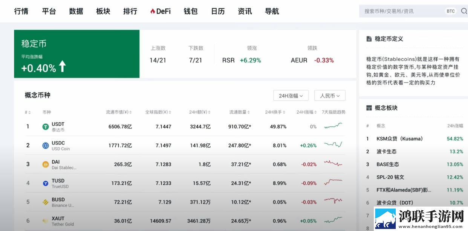This screenshot has width=468, height=231.
Task: Open the 钱包 menu
Action: 191,11
